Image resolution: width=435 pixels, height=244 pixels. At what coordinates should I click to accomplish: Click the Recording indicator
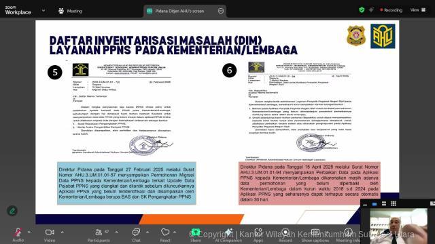391,10
